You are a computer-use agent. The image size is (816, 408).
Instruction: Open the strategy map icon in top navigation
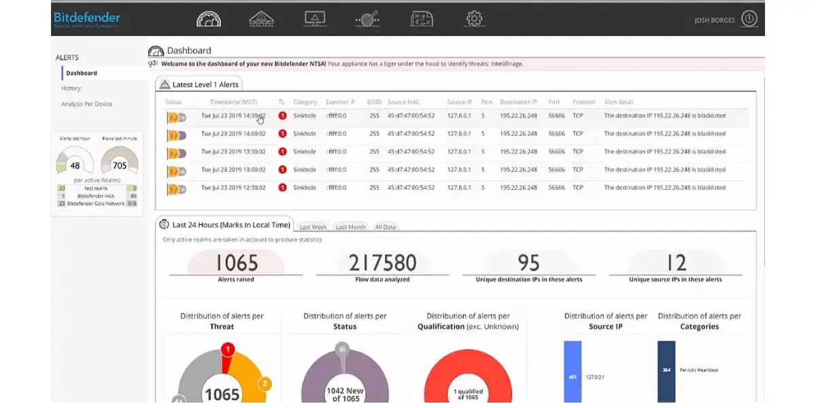click(421, 18)
